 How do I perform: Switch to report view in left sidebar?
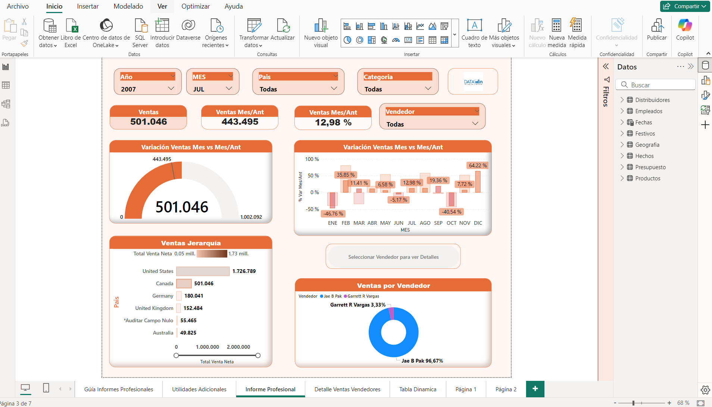click(6, 67)
